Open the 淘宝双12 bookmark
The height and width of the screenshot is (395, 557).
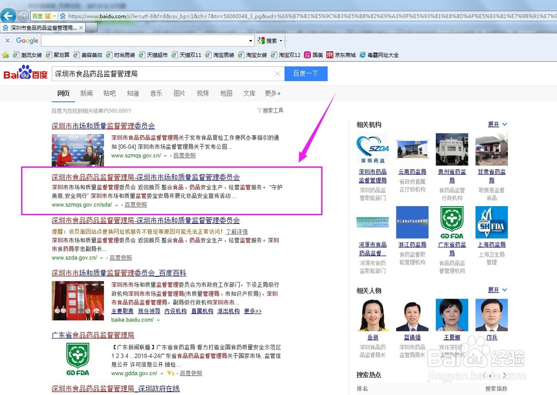point(286,55)
